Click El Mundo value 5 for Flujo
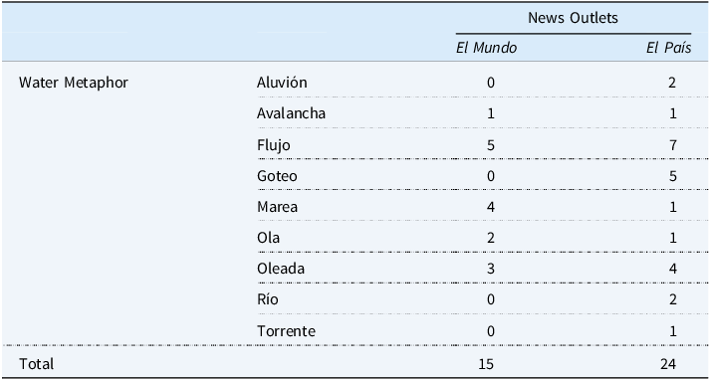710x380 pixels. [x=491, y=145]
